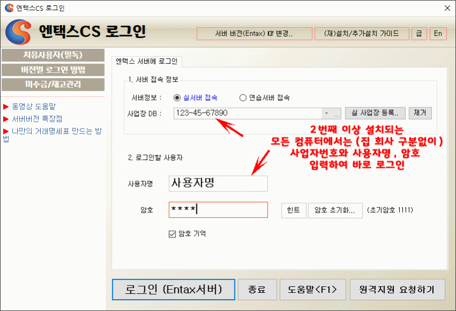
Task: Switch to the 엔택스 서버에 로그인 tab
Action: (x=146, y=61)
